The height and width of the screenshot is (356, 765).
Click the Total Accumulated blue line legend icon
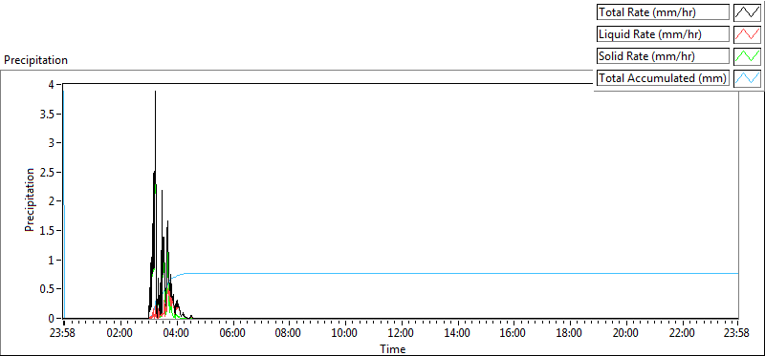[747, 77]
